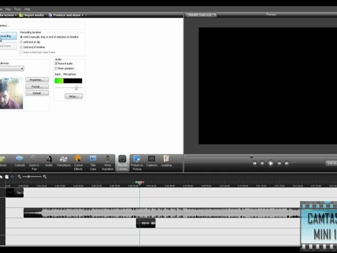Expand Produce and share dropdown arrow
Screen dimensions: 337x253
click(x=82, y=15)
